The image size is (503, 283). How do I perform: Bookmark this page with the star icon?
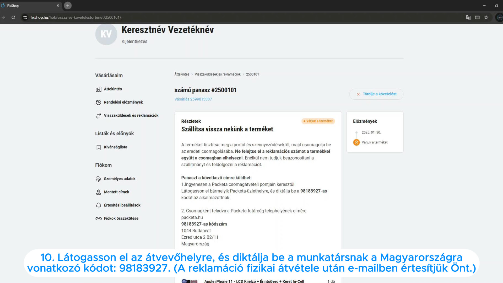click(486, 17)
